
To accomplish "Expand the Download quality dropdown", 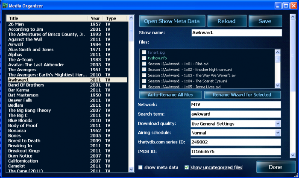I will pyautogui.click(x=278, y=124).
